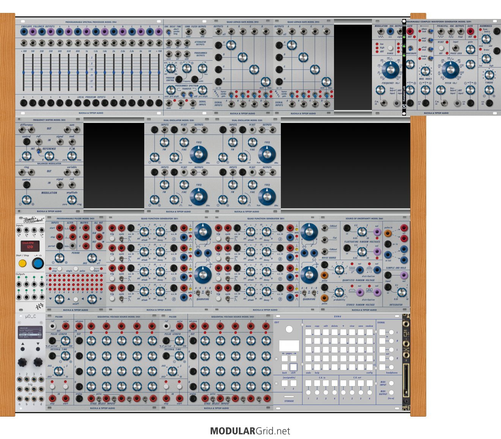The width and height of the screenshot is (501, 439).
Task: Click the ALL OUT jack on Programmable Pulser
Action: pos(99,228)
